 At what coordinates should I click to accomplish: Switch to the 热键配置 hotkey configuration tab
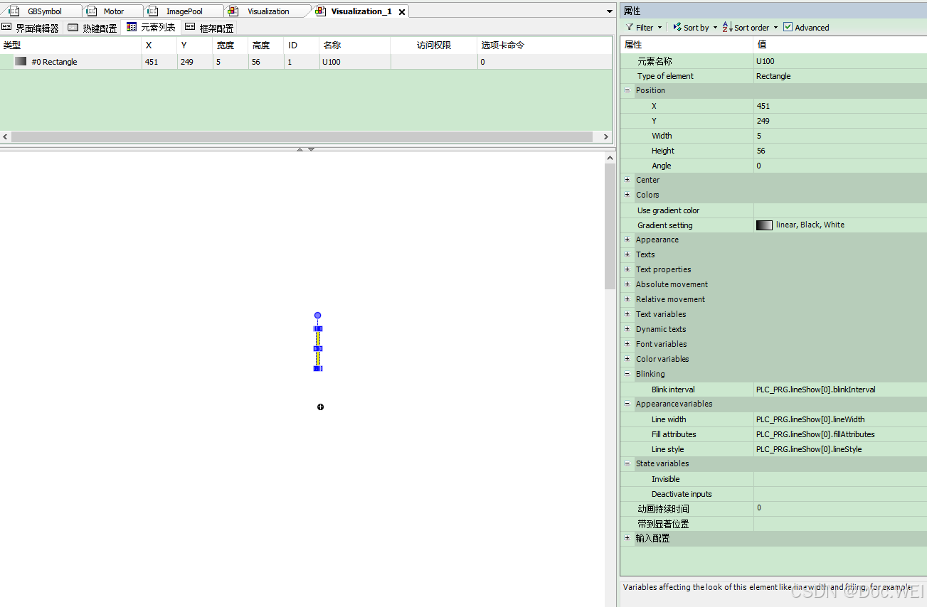92,28
